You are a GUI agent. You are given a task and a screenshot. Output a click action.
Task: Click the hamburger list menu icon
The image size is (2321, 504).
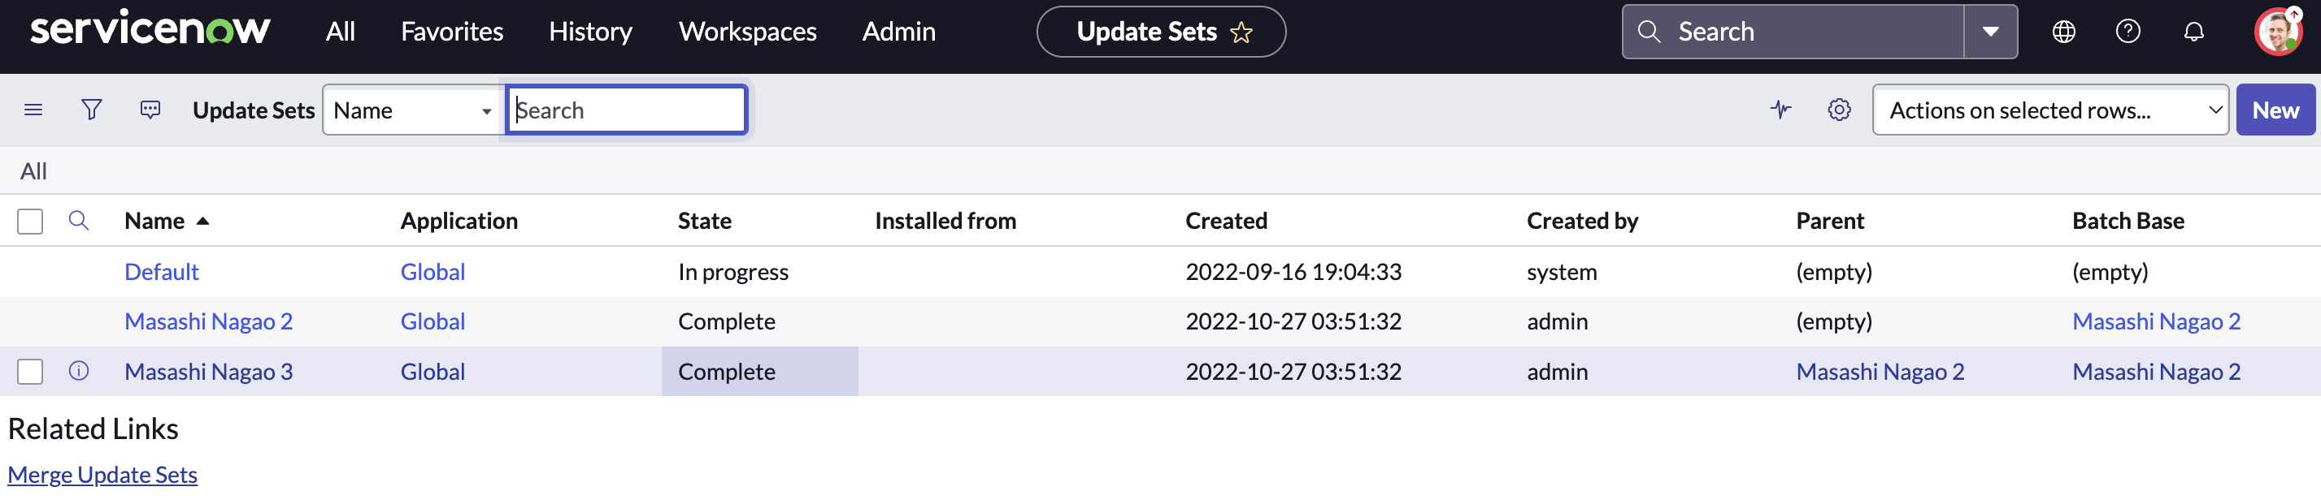point(33,109)
